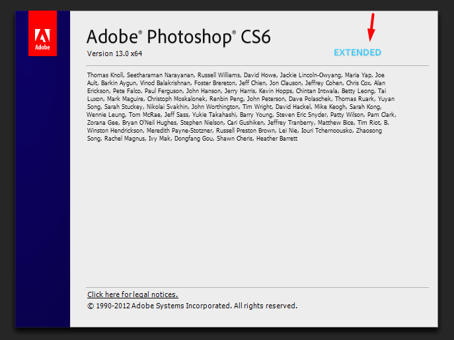The image size is (454, 340).
Task: Click Heather Barrett at credits end
Action: click(x=277, y=139)
